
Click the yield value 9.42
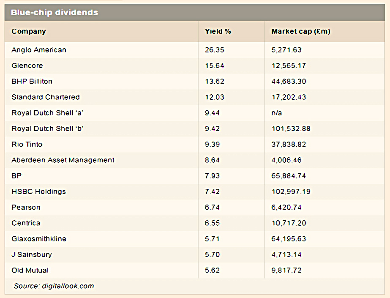point(212,128)
